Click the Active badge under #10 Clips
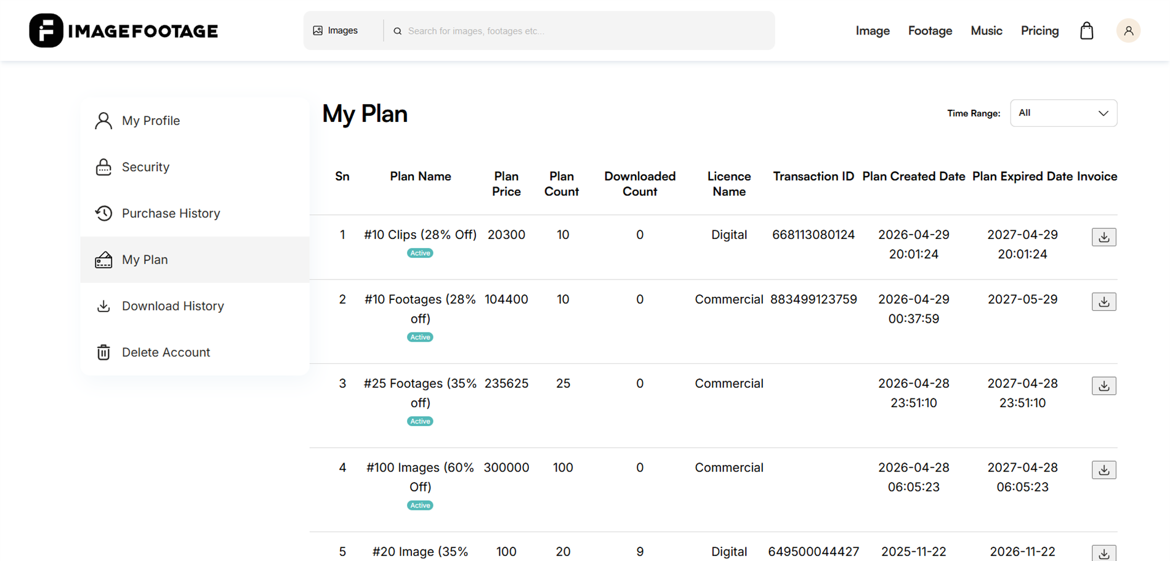The height and width of the screenshot is (561, 1170). point(420,253)
